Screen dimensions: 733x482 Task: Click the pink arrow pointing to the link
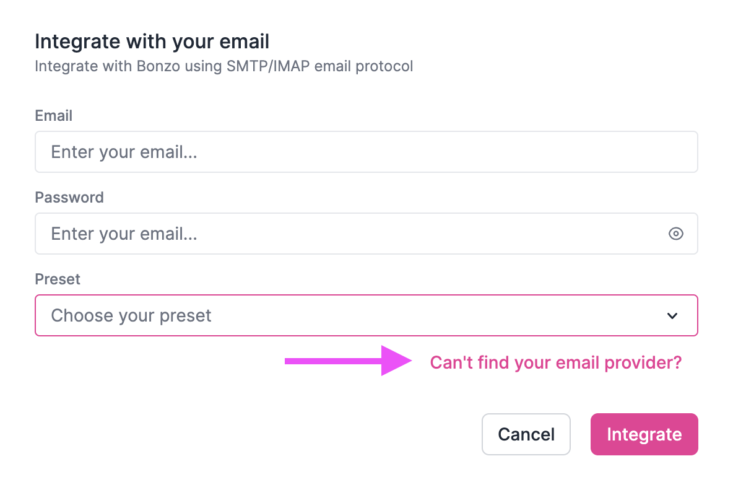click(347, 361)
